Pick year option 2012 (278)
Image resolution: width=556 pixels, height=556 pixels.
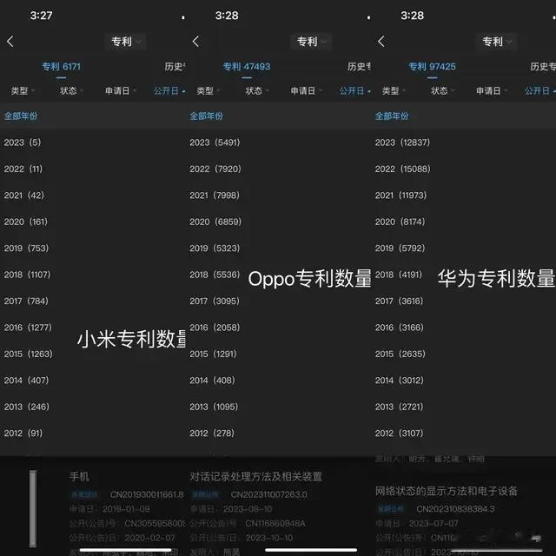212,433
